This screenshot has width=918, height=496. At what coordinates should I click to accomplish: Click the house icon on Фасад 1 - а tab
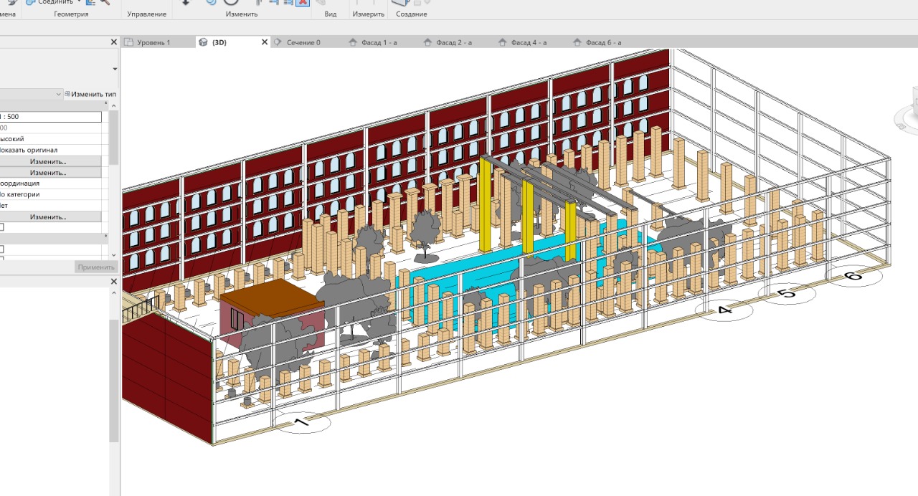(353, 42)
